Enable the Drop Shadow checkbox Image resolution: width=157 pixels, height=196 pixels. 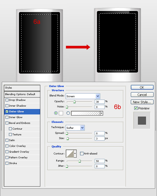click(7, 100)
